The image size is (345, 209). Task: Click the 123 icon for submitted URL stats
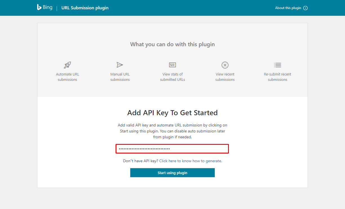[172, 65]
